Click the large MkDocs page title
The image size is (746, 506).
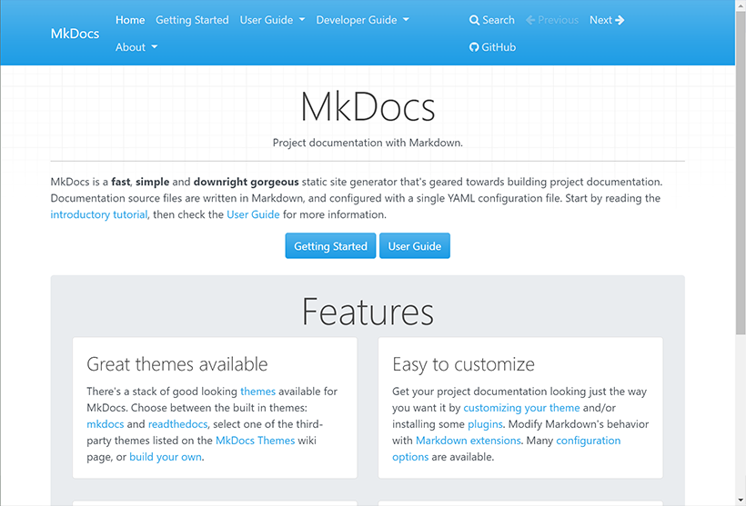point(368,107)
